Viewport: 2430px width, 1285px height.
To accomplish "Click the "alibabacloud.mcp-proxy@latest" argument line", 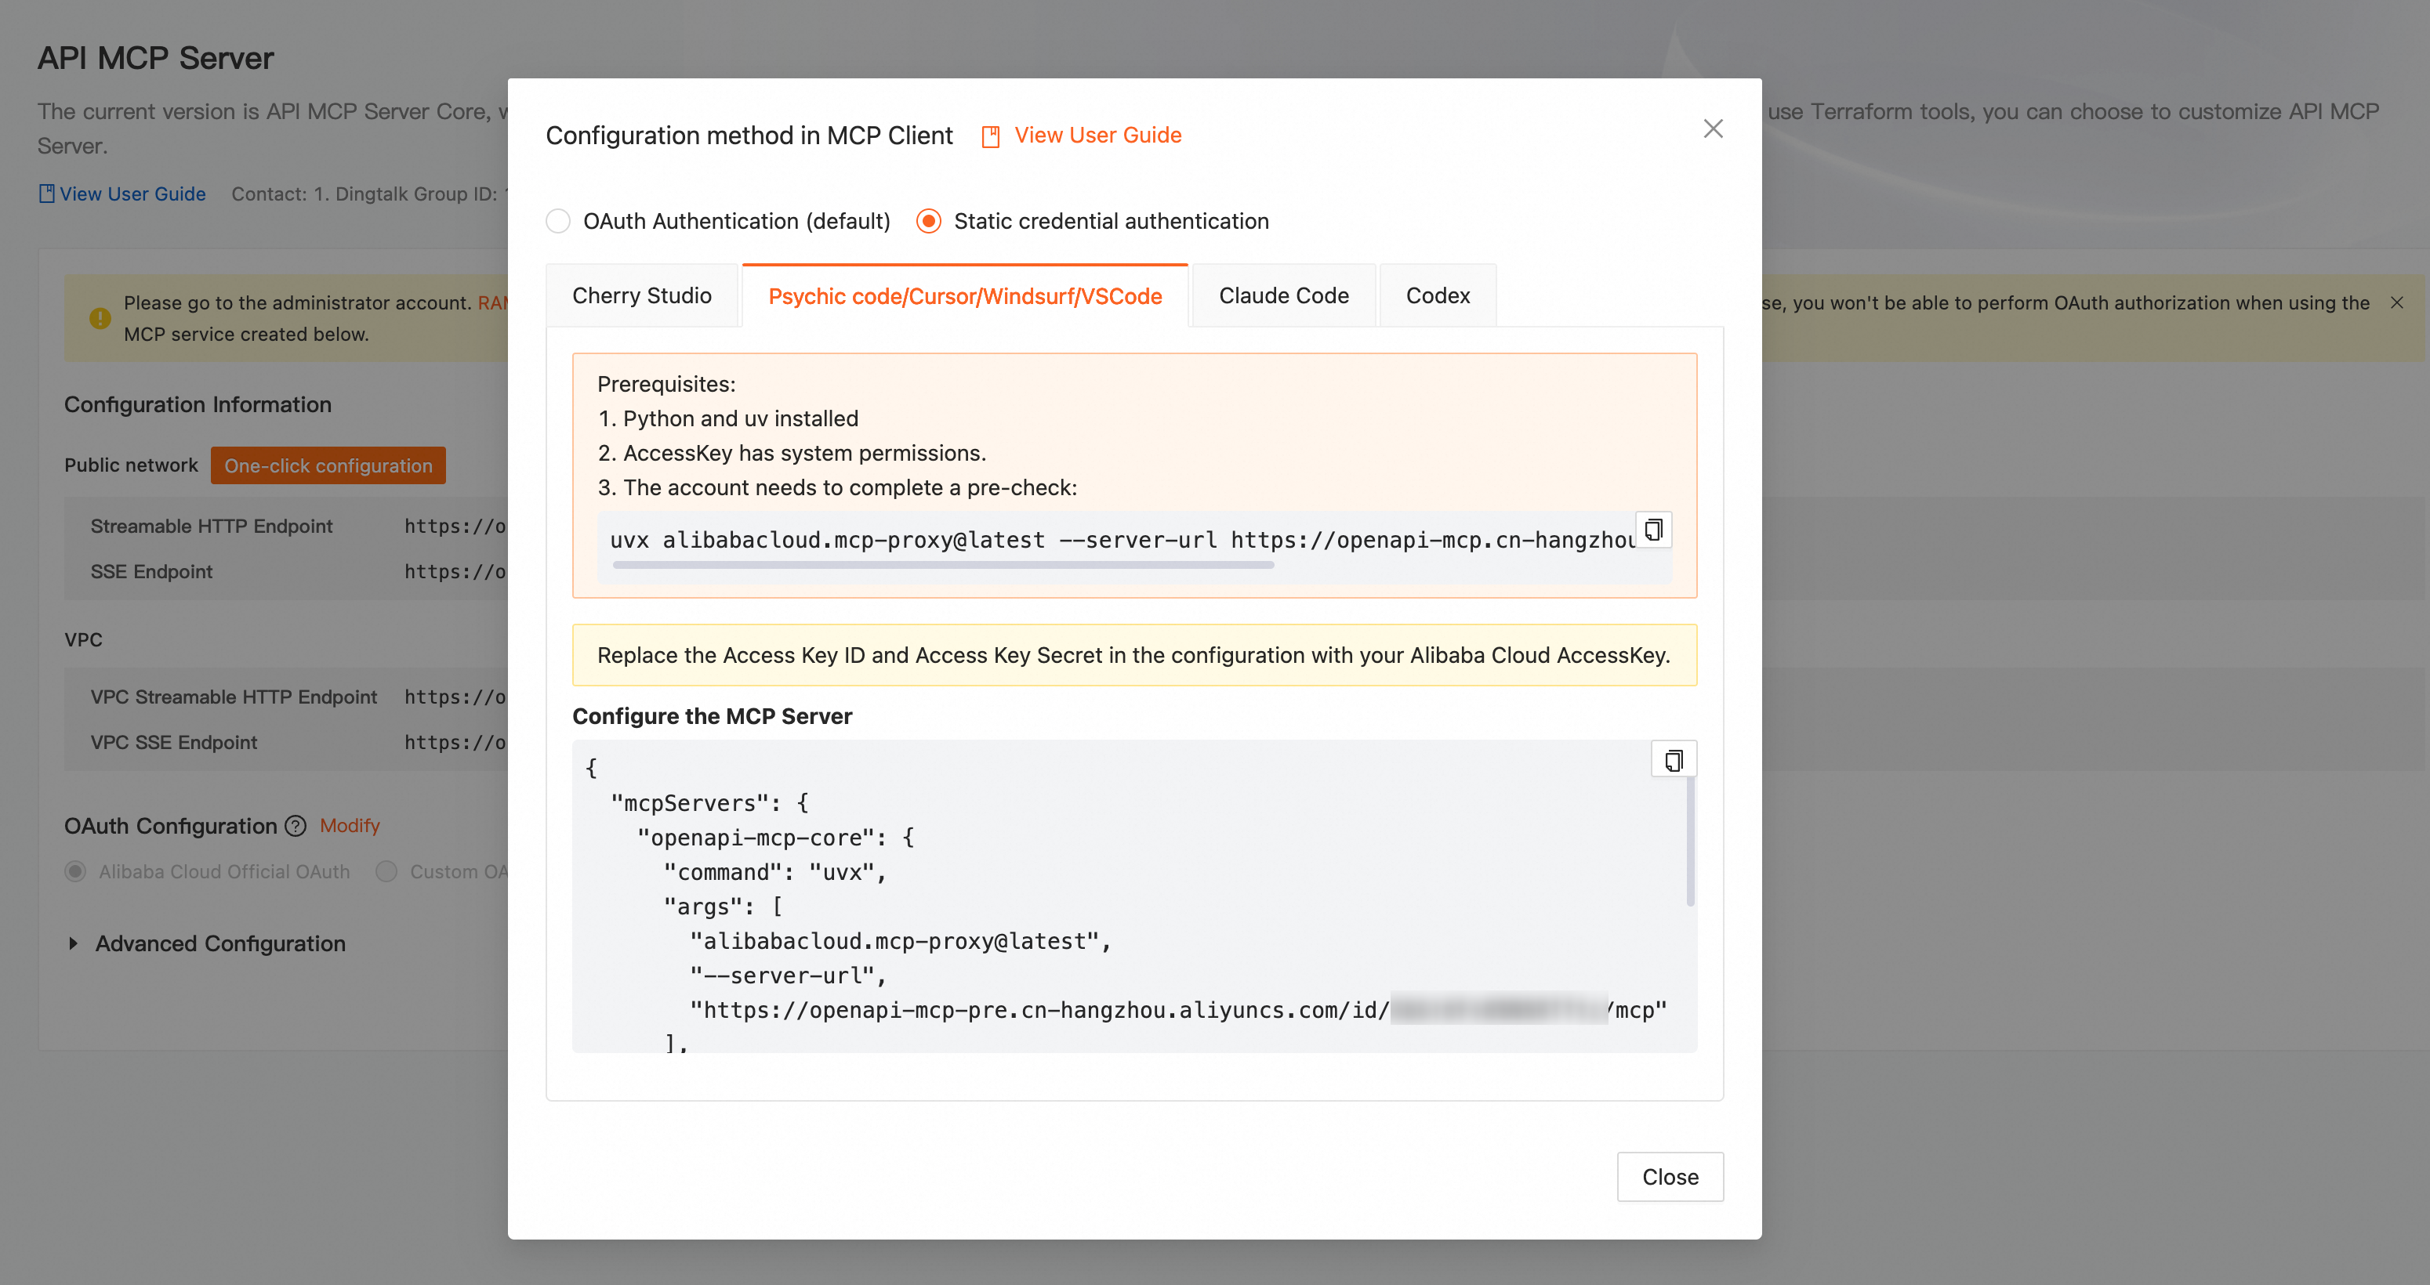I will tap(901, 942).
